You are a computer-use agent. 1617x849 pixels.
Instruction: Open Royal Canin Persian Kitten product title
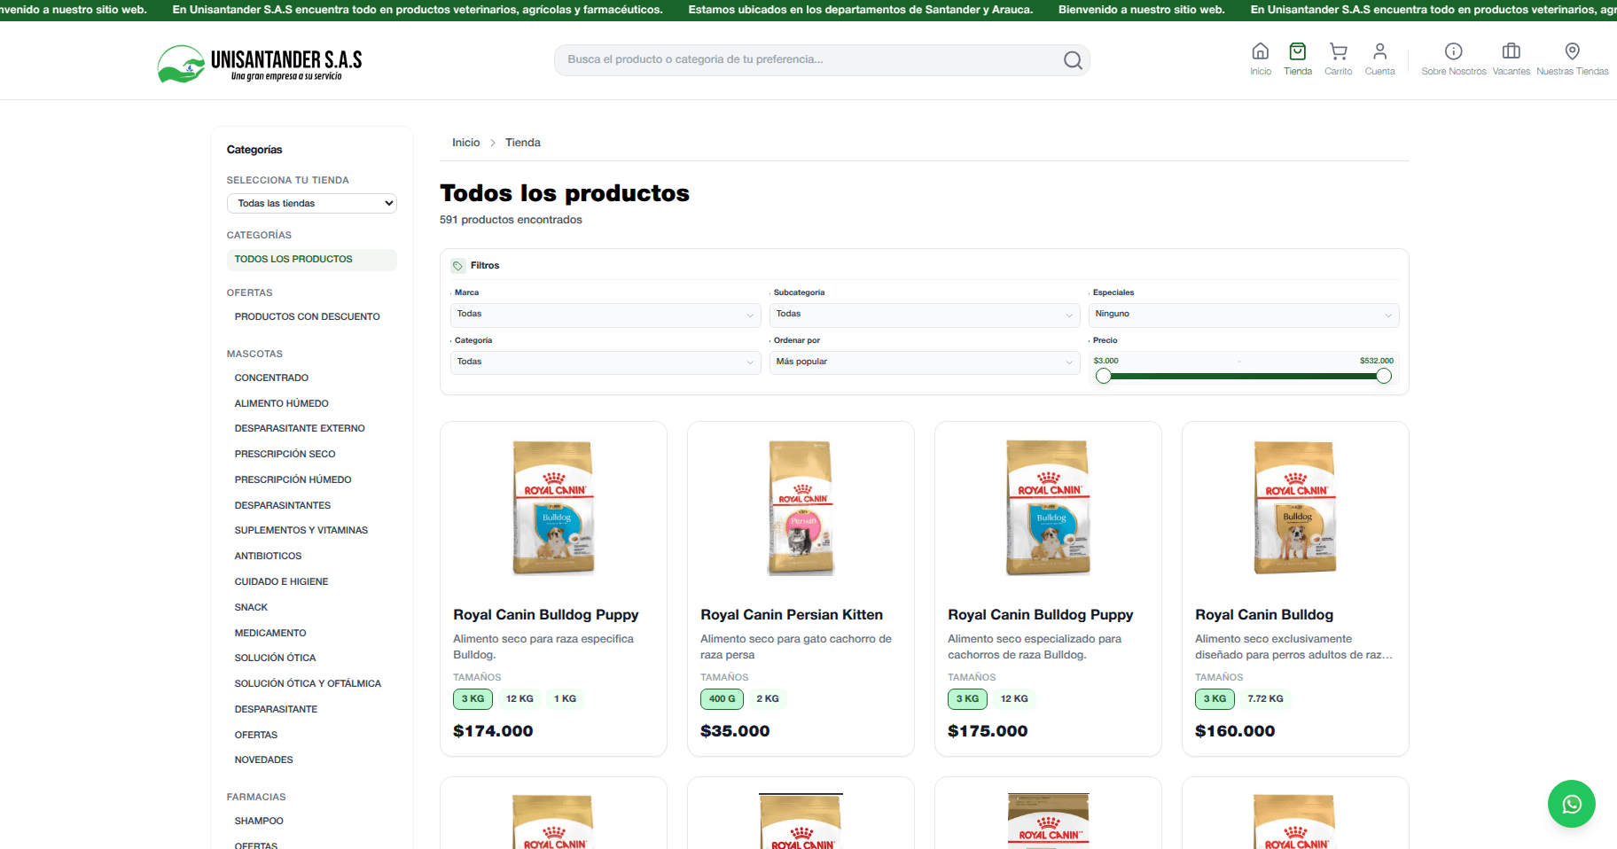point(792,615)
